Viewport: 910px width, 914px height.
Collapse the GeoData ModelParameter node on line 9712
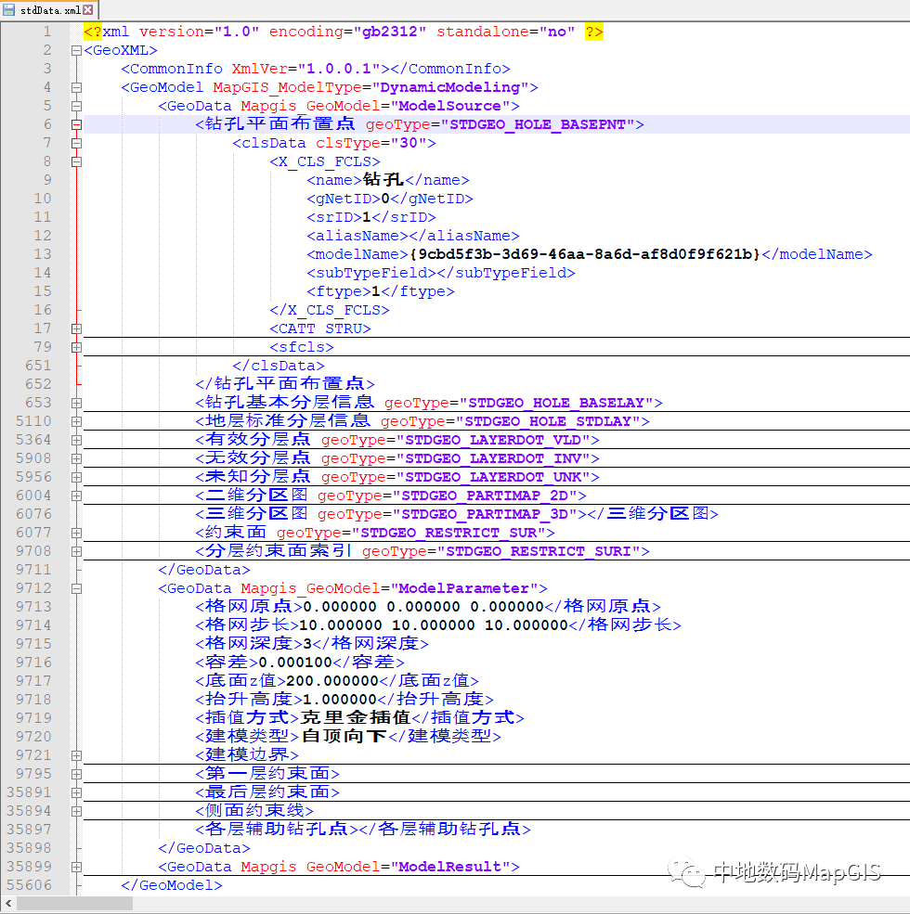[76, 588]
